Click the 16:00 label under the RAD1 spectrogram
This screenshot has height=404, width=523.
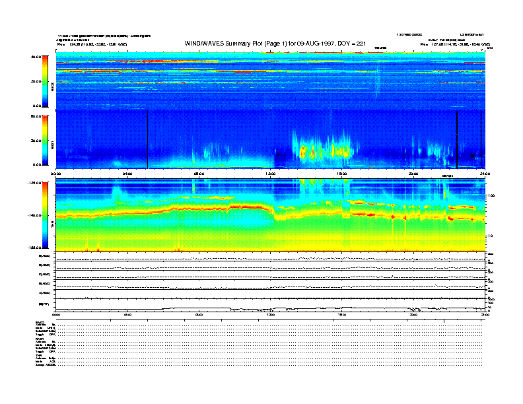(342, 174)
